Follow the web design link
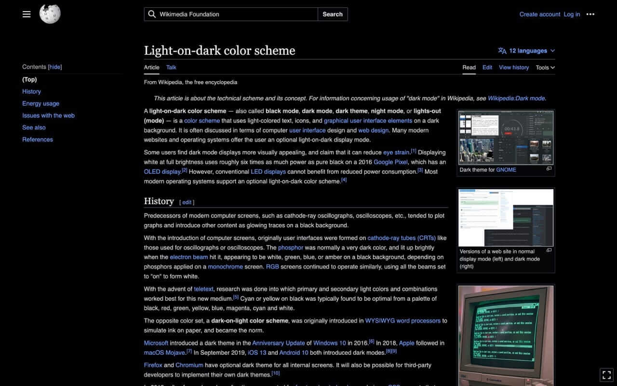Image resolution: width=617 pixels, height=386 pixels. tap(373, 130)
